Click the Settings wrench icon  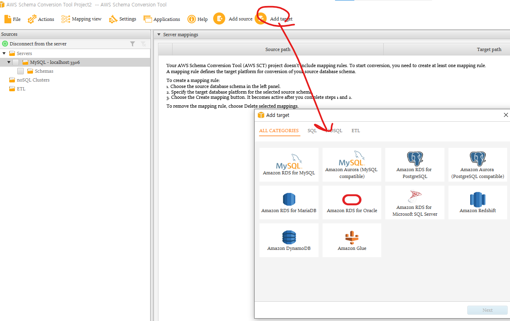113,19
